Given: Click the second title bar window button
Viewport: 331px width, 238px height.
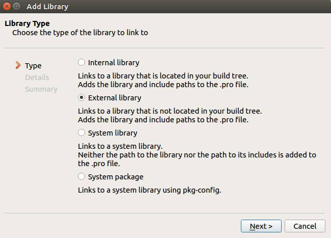Looking at the screenshot, I should click(17, 7).
